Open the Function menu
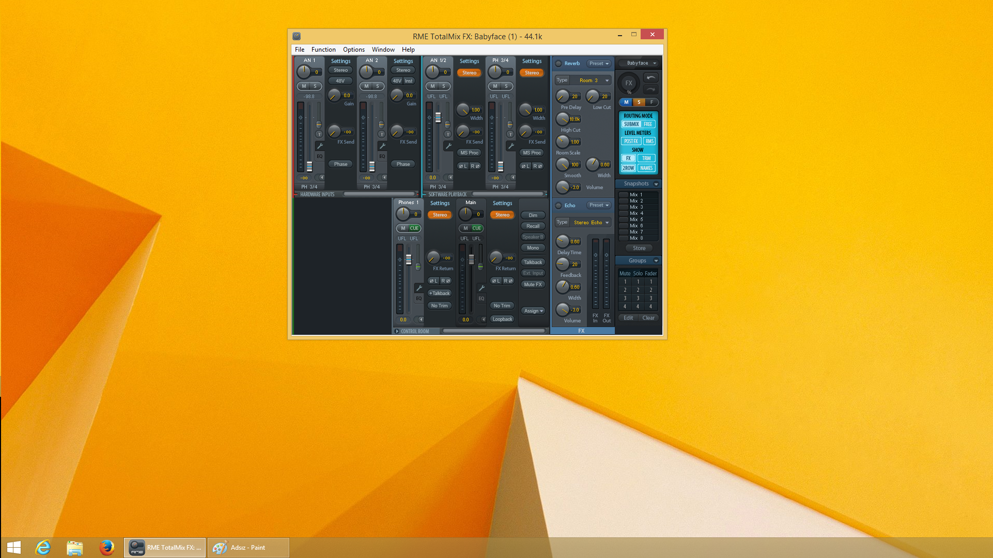Screen dimensions: 993x558 click(x=323, y=50)
